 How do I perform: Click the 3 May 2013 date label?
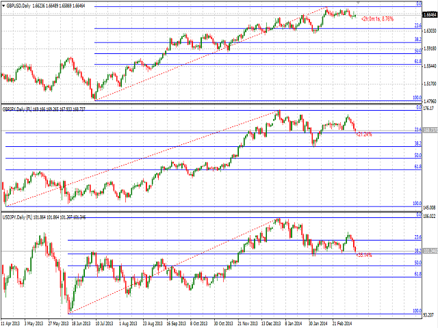[x=34, y=323]
